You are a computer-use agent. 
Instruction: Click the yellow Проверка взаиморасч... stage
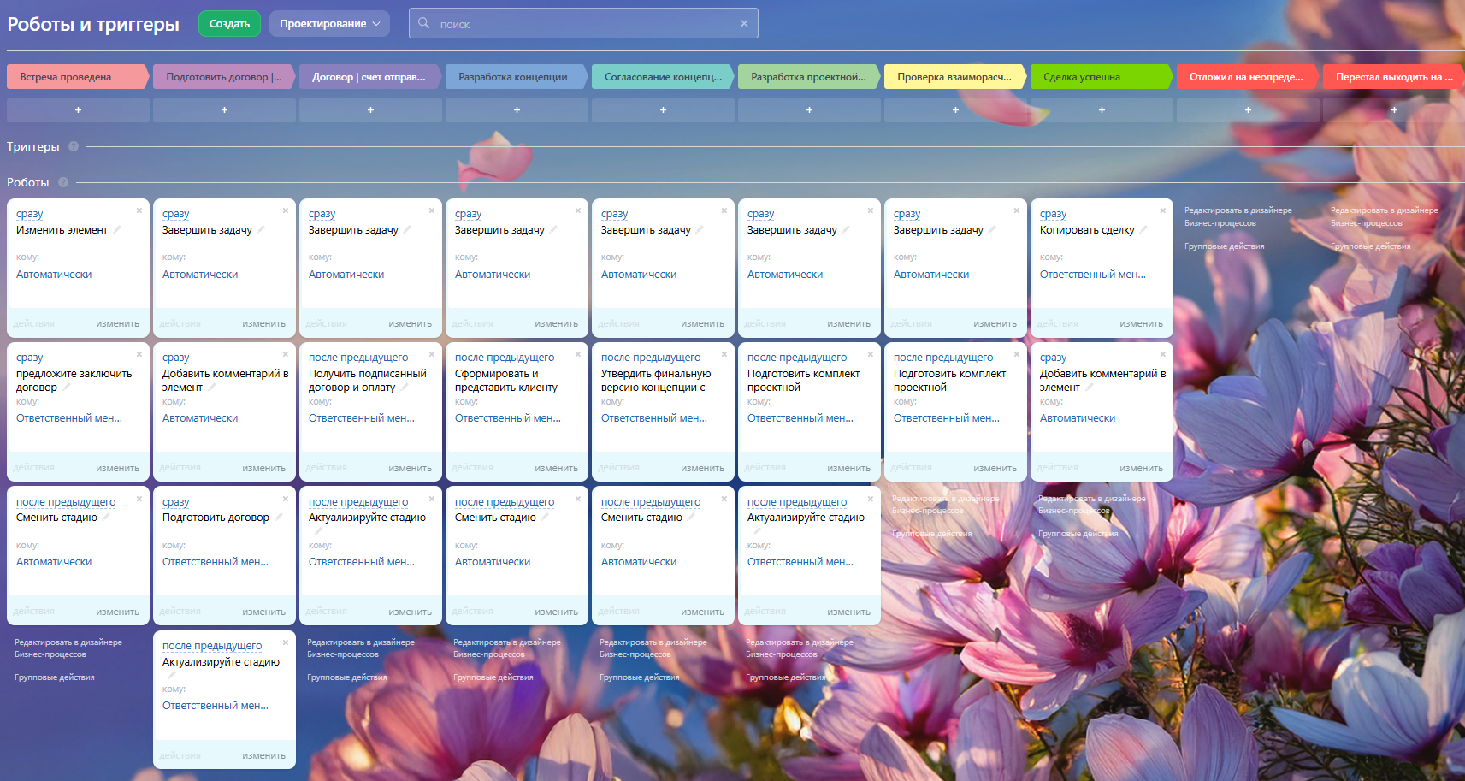pyautogui.click(x=954, y=77)
